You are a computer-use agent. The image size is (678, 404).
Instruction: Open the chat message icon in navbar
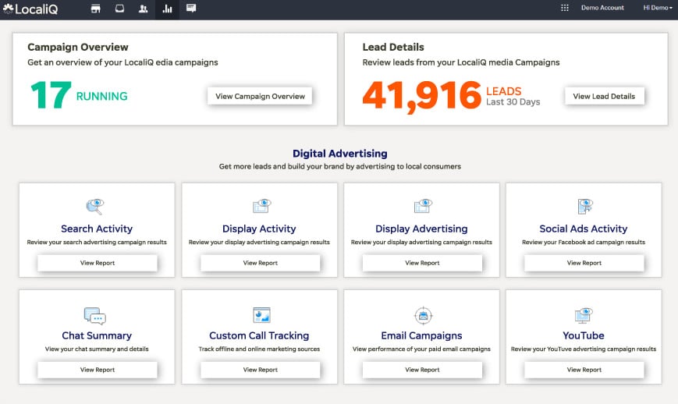tap(191, 9)
